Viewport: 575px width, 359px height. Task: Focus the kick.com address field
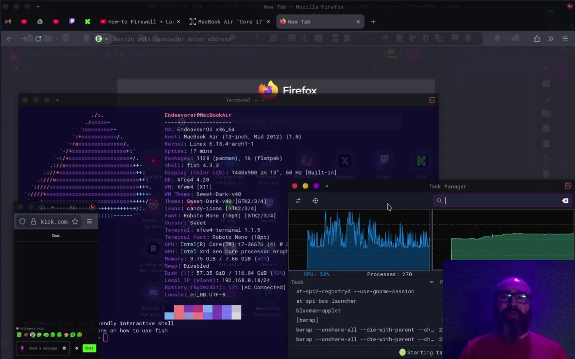pyautogui.click(x=49, y=221)
